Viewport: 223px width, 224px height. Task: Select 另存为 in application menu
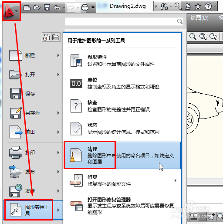coord(34,113)
